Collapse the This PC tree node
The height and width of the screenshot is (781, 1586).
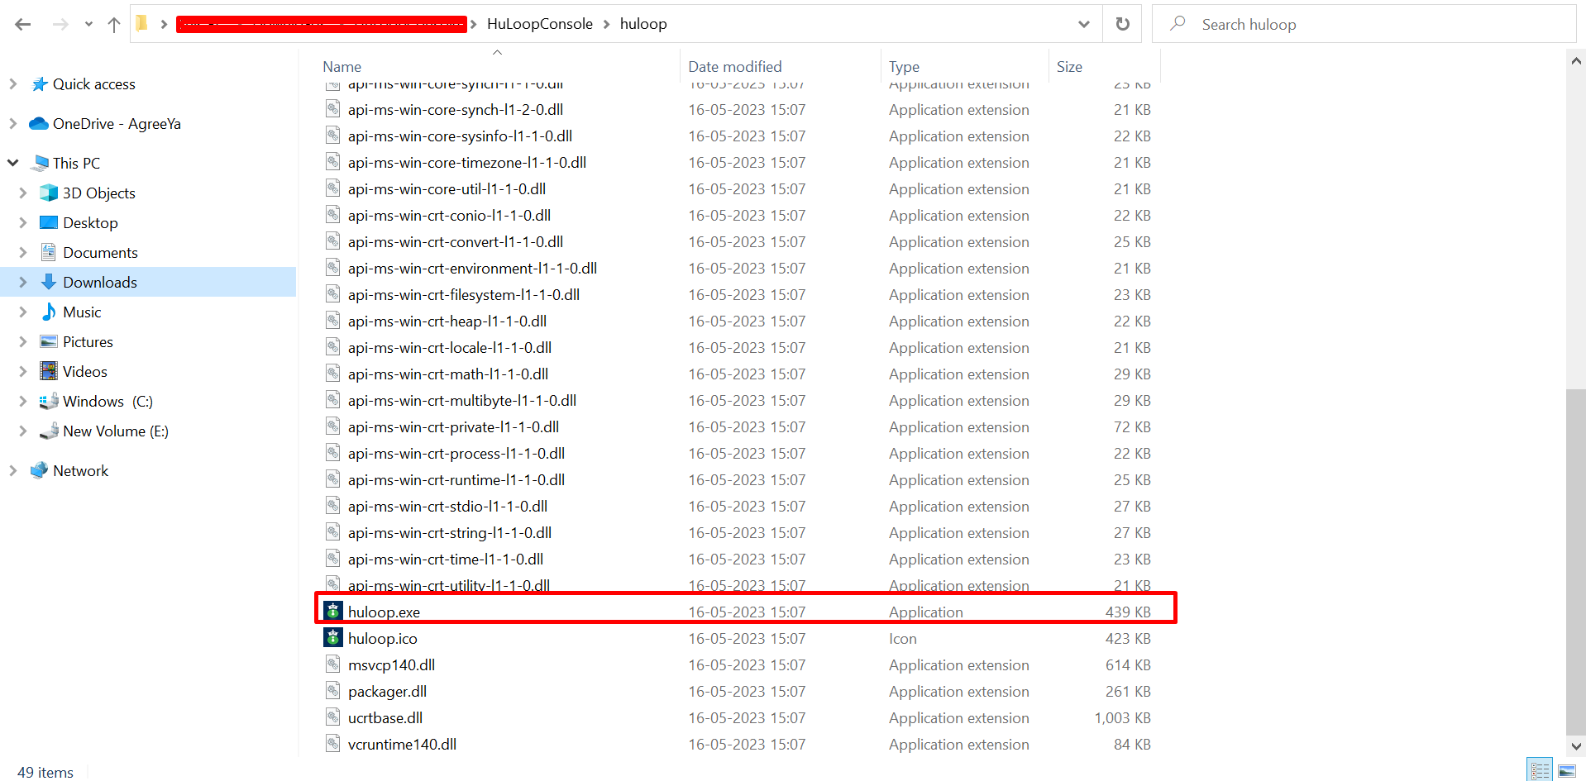click(x=12, y=163)
